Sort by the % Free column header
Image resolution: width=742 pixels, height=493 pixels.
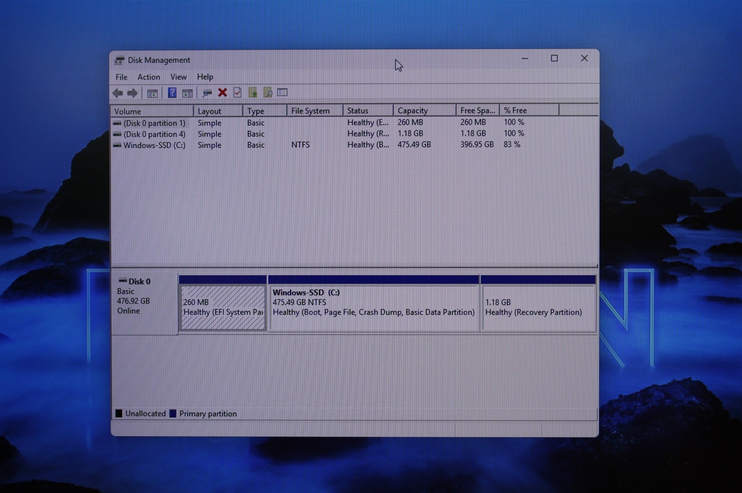tap(529, 110)
